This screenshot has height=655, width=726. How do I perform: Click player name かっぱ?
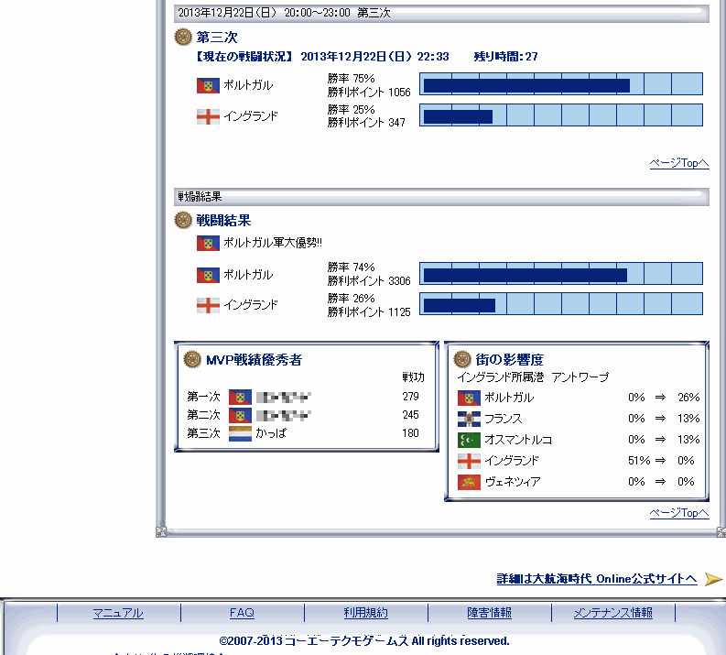(x=271, y=433)
